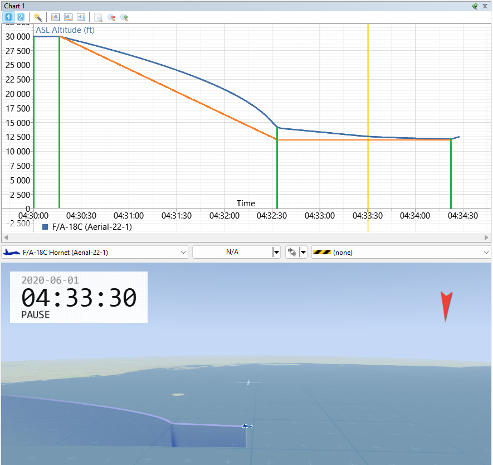The image size is (493, 465).
Task: Open the F/A-18C Hornet (Aerial-22-1) object dropdown
Action: click(95, 253)
